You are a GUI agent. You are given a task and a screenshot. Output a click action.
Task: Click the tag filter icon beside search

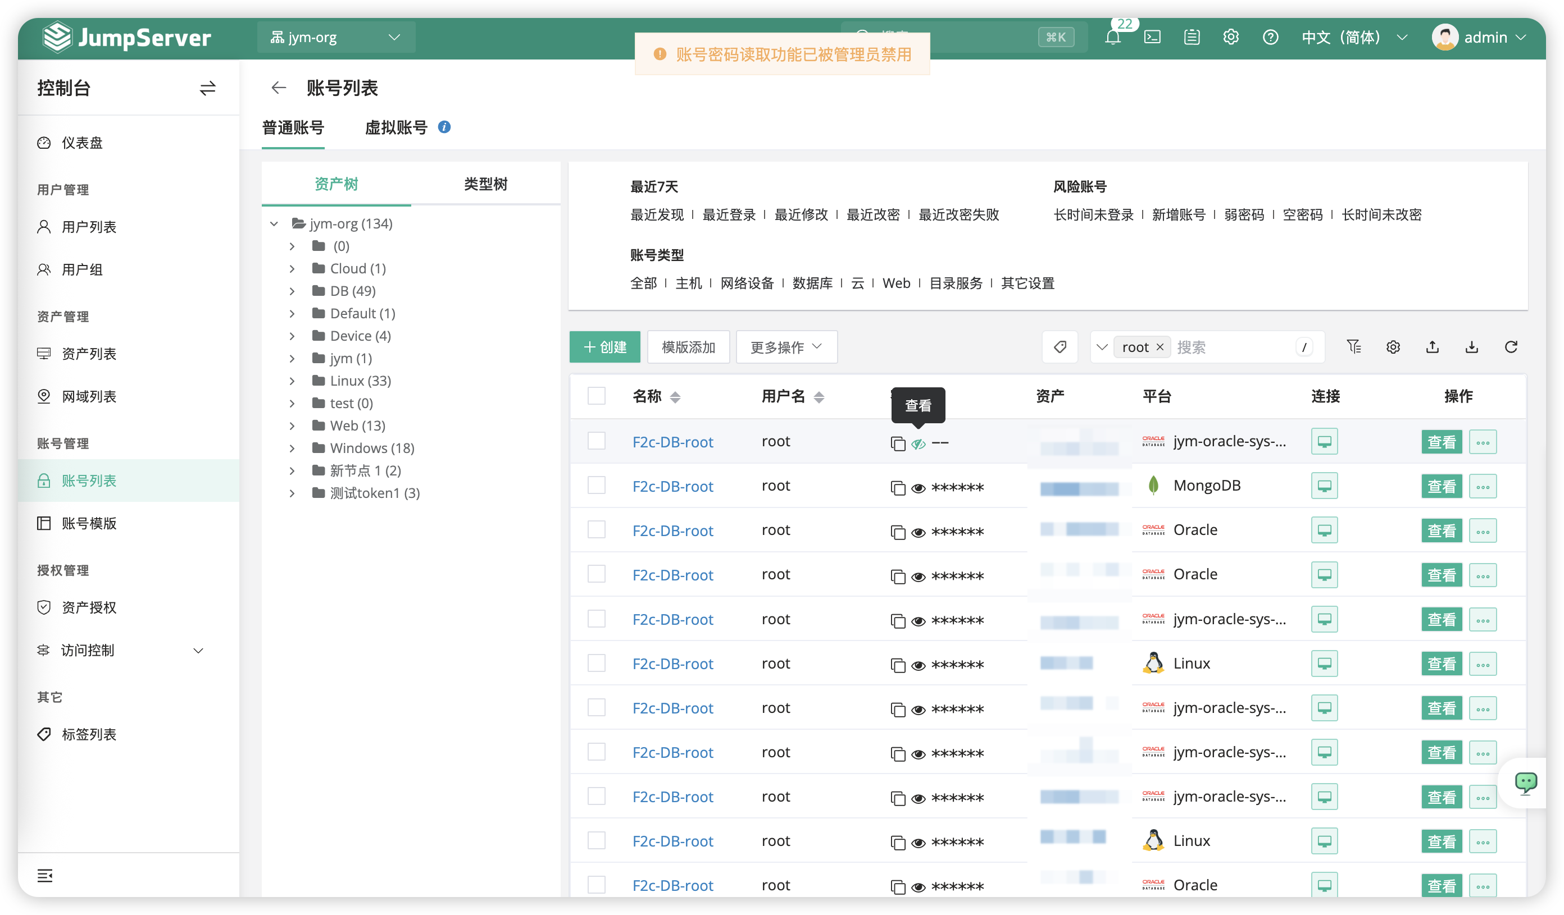[x=1060, y=347]
